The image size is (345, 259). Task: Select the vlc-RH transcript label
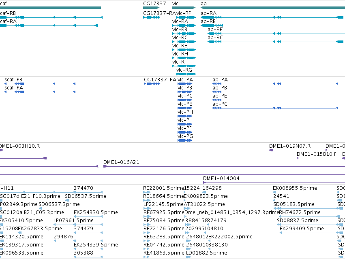click(180, 54)
